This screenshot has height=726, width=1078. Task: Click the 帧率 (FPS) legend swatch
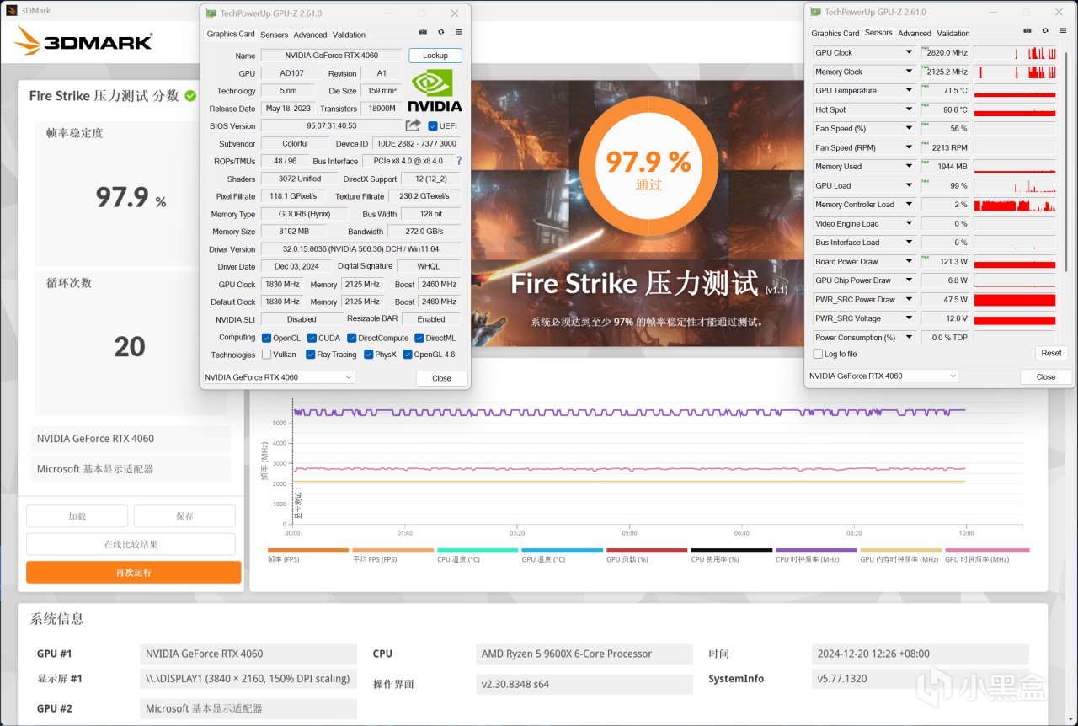tap(308, 550)
